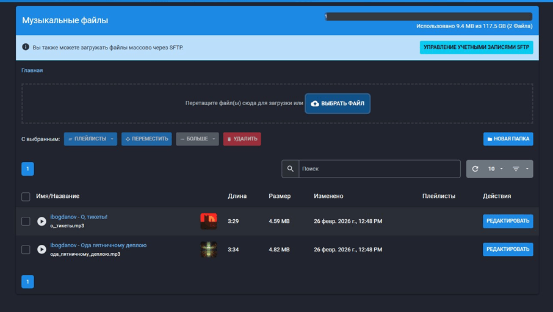Toggle the select-all checkbox in the table header

pos(26,197)
